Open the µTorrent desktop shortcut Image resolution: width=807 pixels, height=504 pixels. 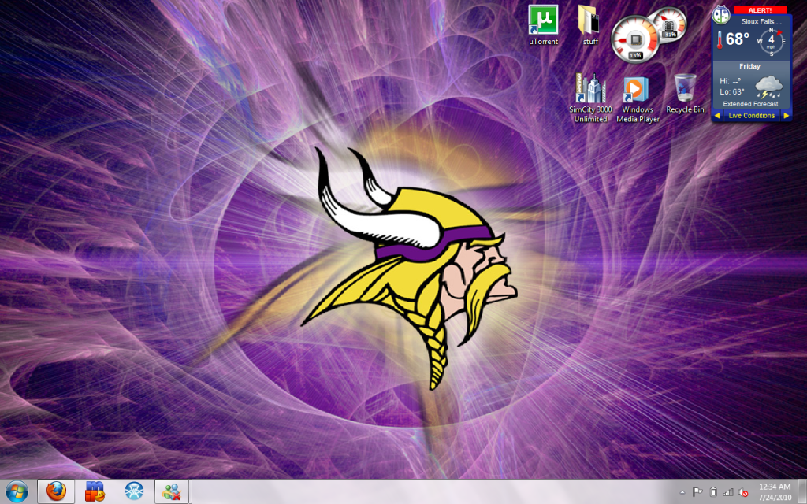click(x=543, y=25)
